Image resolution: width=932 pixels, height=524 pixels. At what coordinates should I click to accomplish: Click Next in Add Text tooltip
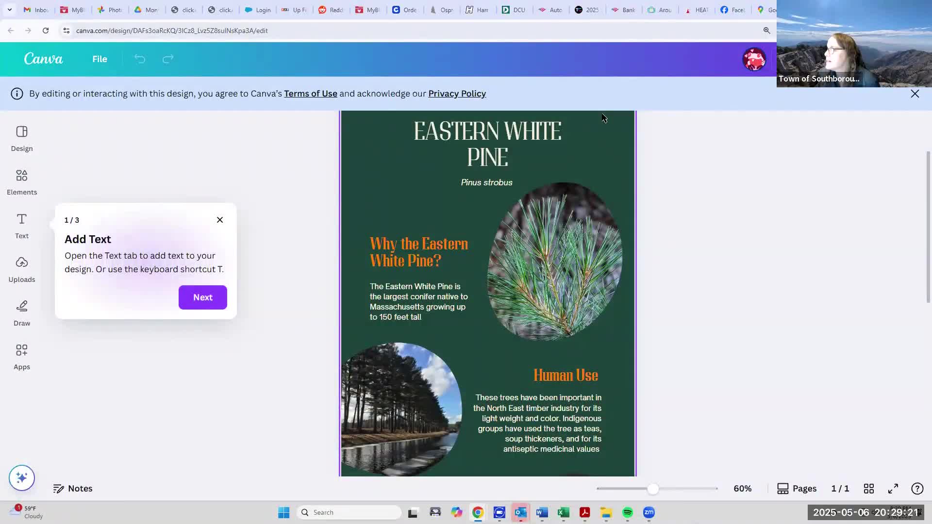click(x=202, y=297)
